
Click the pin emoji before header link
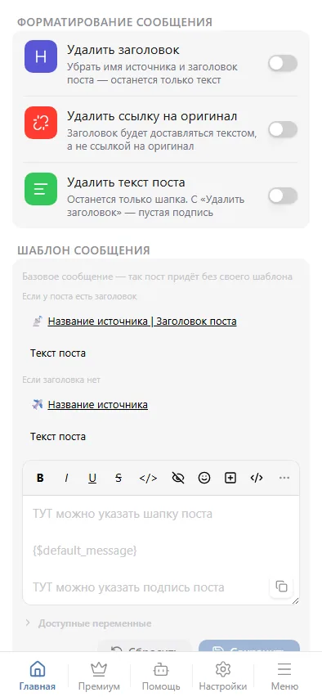38,321
